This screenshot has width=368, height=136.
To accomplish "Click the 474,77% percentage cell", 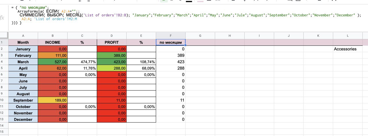I will [82, 62].
